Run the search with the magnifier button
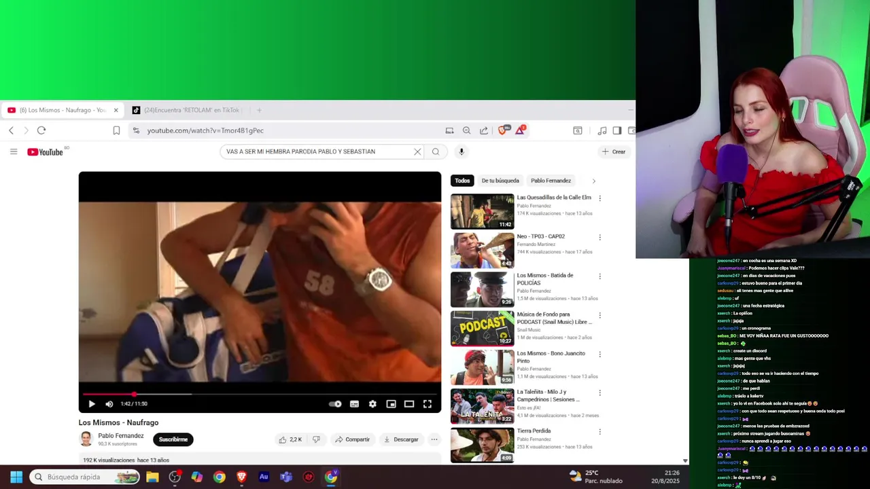 (436, 151)
